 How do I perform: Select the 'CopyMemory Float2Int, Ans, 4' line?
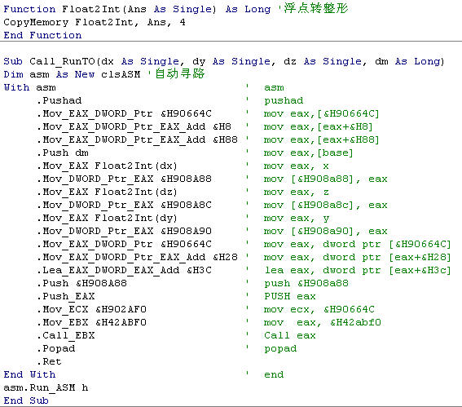point(95,23)
